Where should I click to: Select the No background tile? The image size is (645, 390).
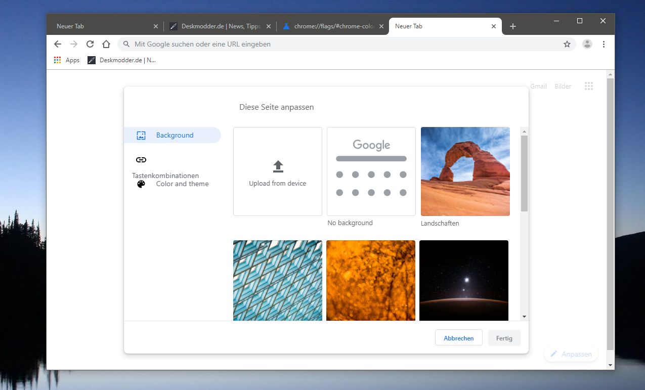371,171
